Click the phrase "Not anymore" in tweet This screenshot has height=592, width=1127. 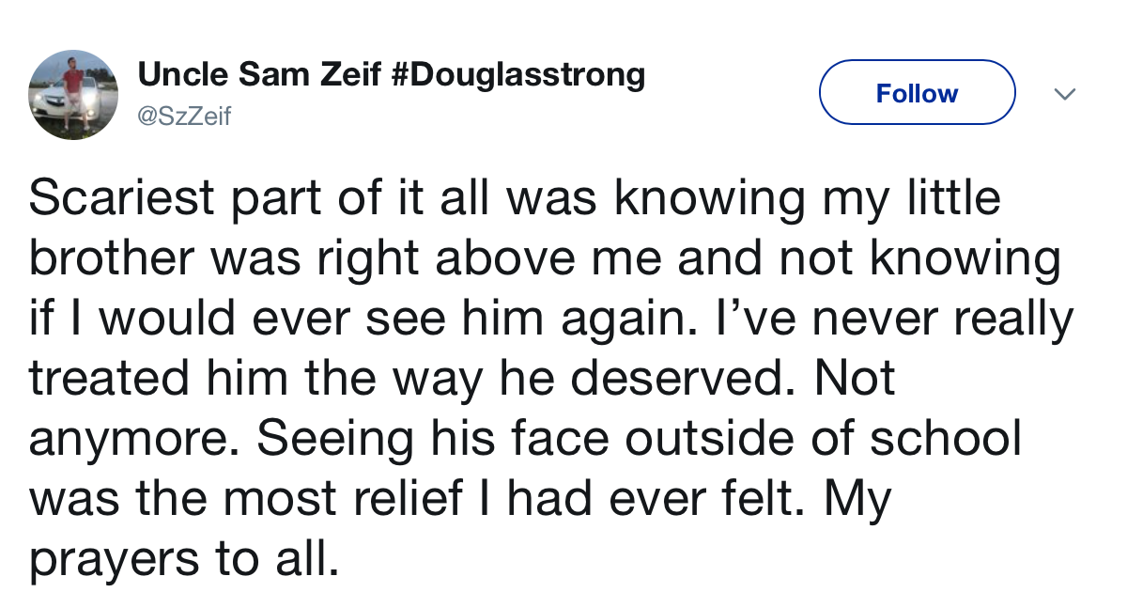(x=462, y=410)
